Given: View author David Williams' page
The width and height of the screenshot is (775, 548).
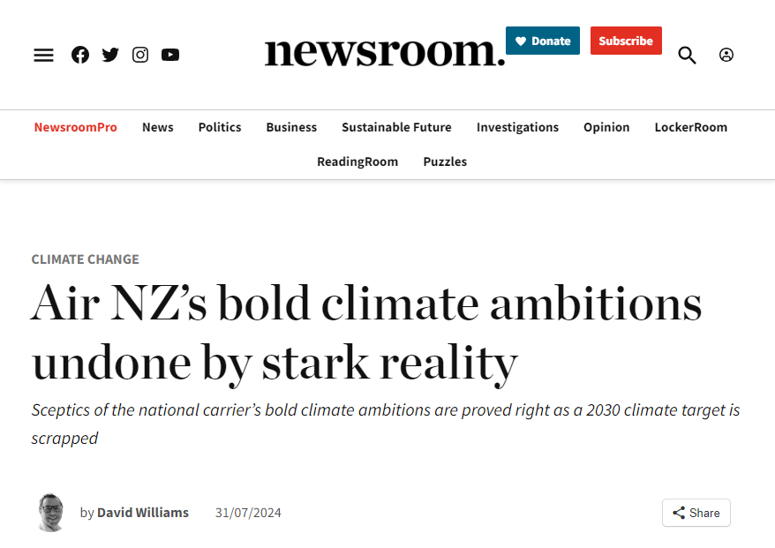Looking at the screenshot, I should coord(143,513).
